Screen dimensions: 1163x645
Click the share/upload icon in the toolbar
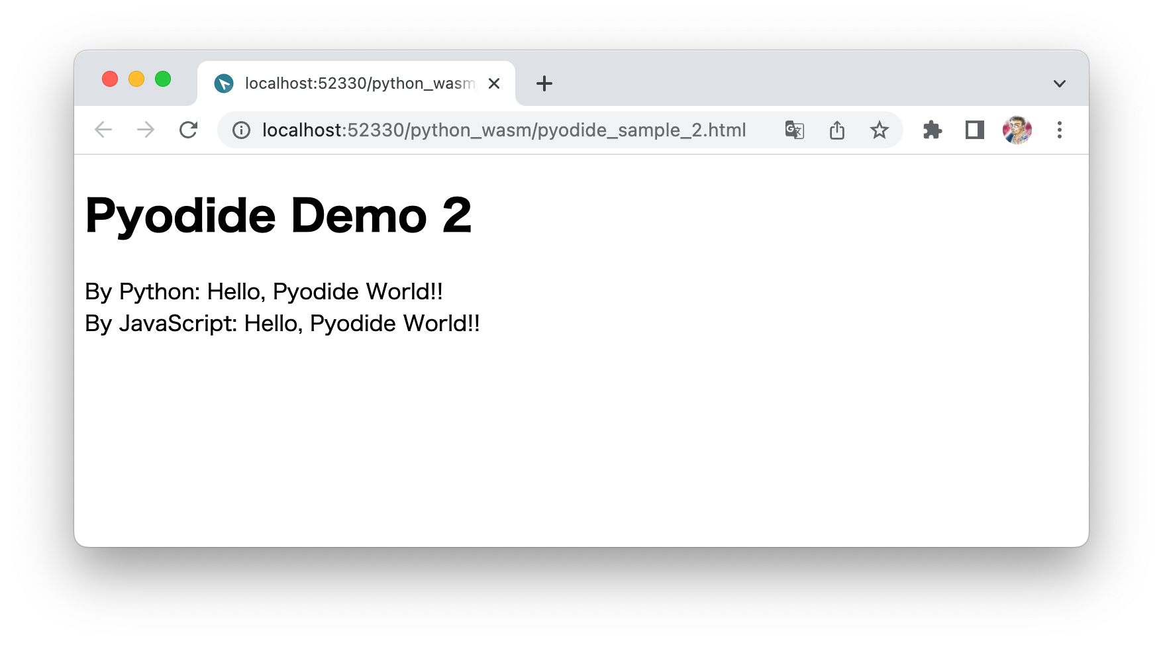(837, 130)
